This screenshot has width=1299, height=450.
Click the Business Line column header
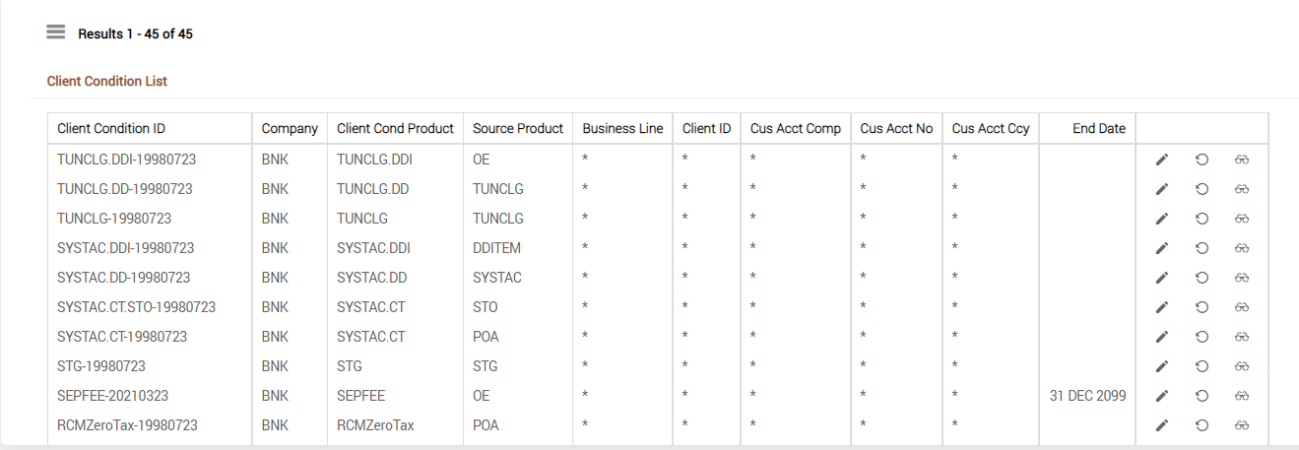[x=622, y=128]
